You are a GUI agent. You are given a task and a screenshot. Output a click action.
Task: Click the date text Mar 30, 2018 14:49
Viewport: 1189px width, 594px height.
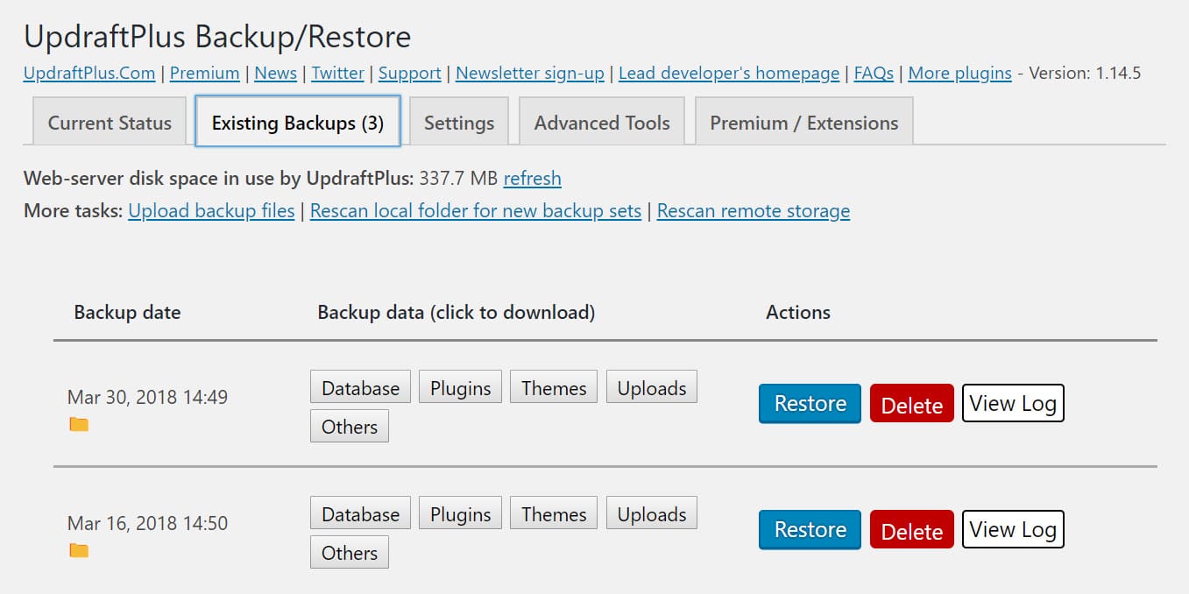click(x=147, y=397)
